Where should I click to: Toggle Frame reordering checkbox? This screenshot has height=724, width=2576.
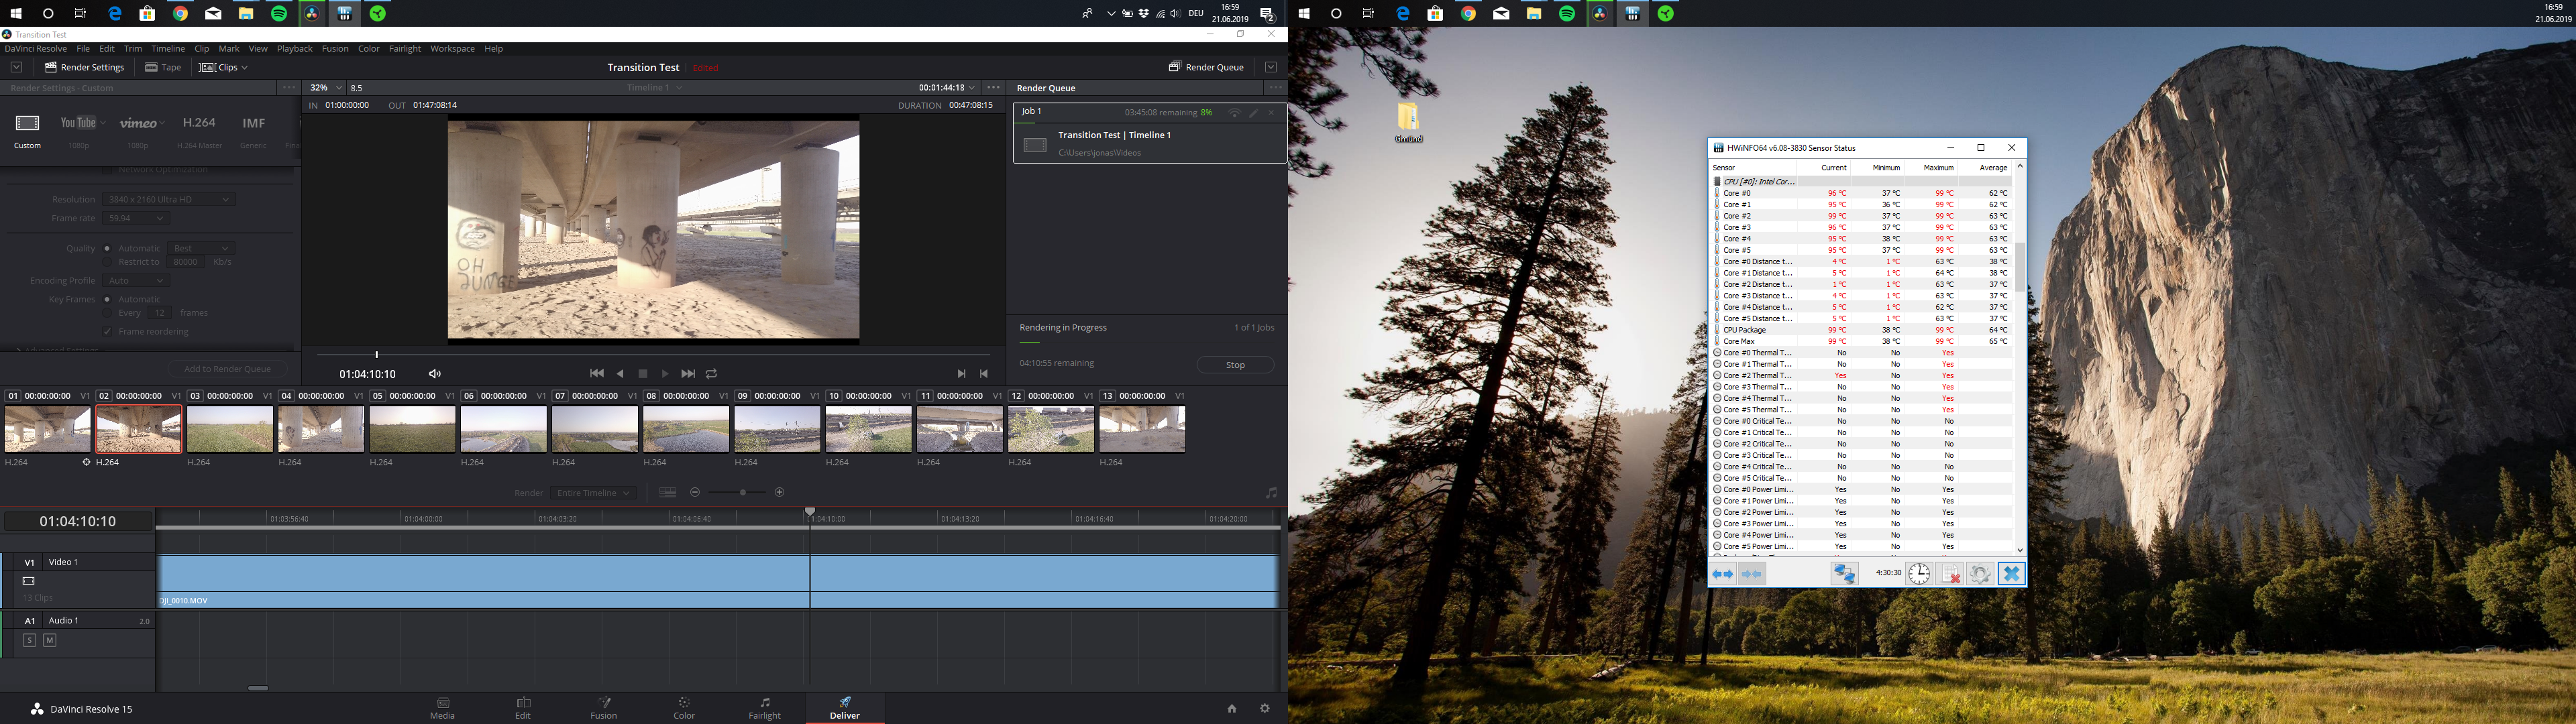[107, 331]
